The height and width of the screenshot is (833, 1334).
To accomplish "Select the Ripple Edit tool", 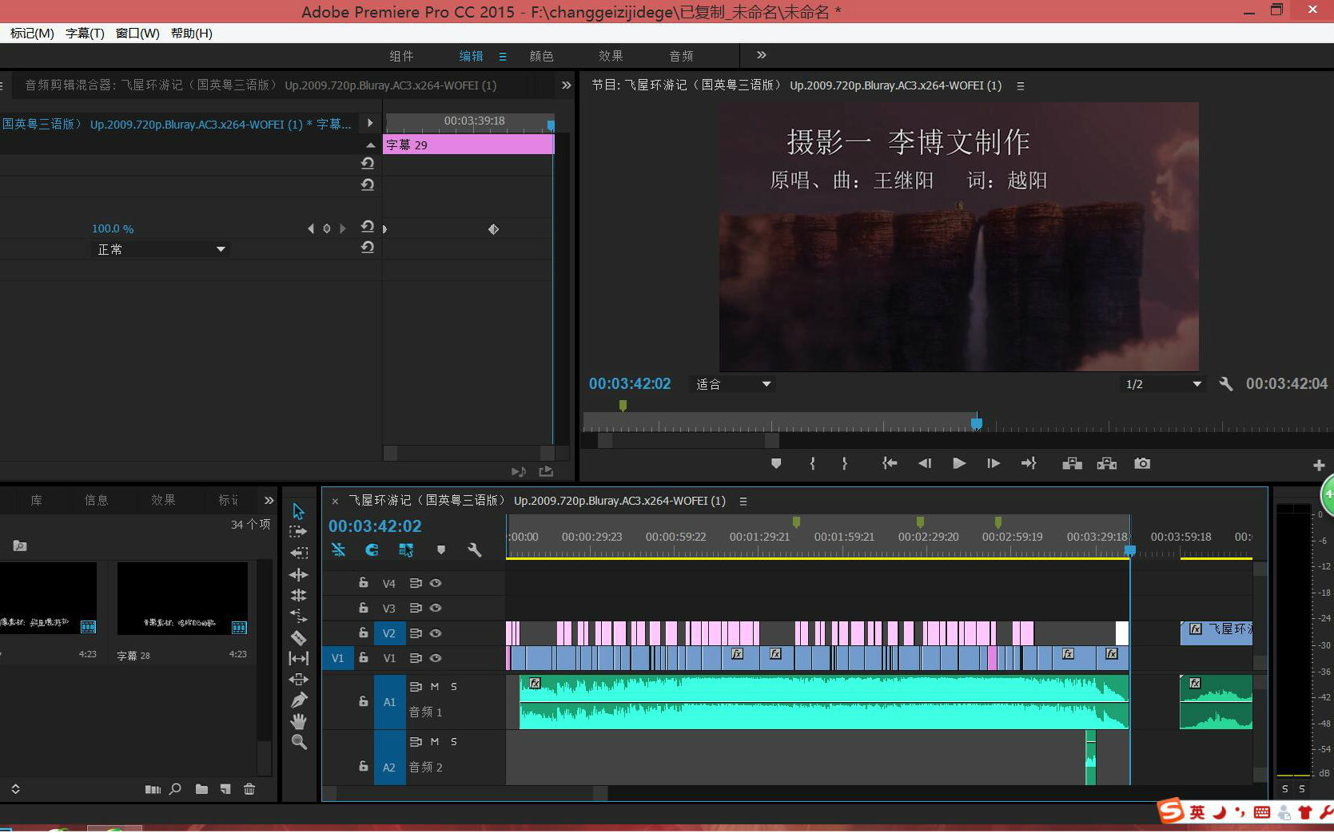I will pyautogui.click(x=298, y=574).
